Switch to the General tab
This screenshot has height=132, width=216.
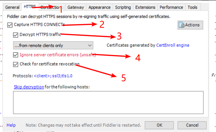[x=12, y=7]
